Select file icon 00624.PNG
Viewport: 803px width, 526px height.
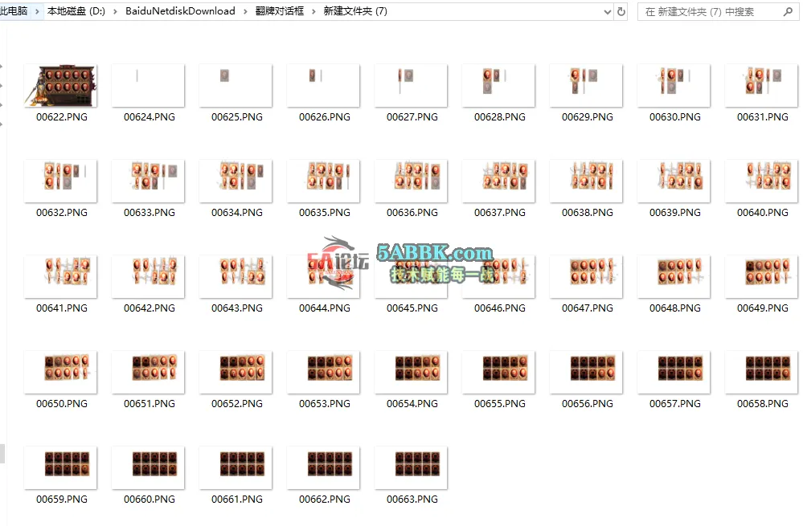[x=149, y=86]
